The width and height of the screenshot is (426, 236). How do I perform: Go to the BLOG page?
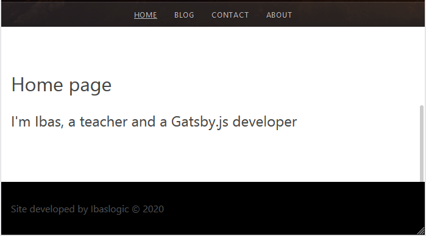(184, 15)
